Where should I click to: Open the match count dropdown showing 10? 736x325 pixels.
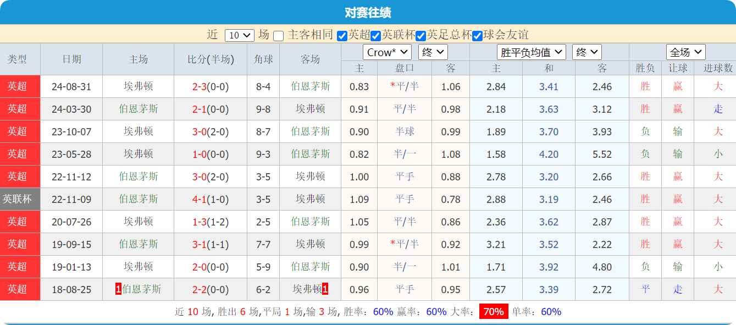pyautogui.click(x=239, y=34)
